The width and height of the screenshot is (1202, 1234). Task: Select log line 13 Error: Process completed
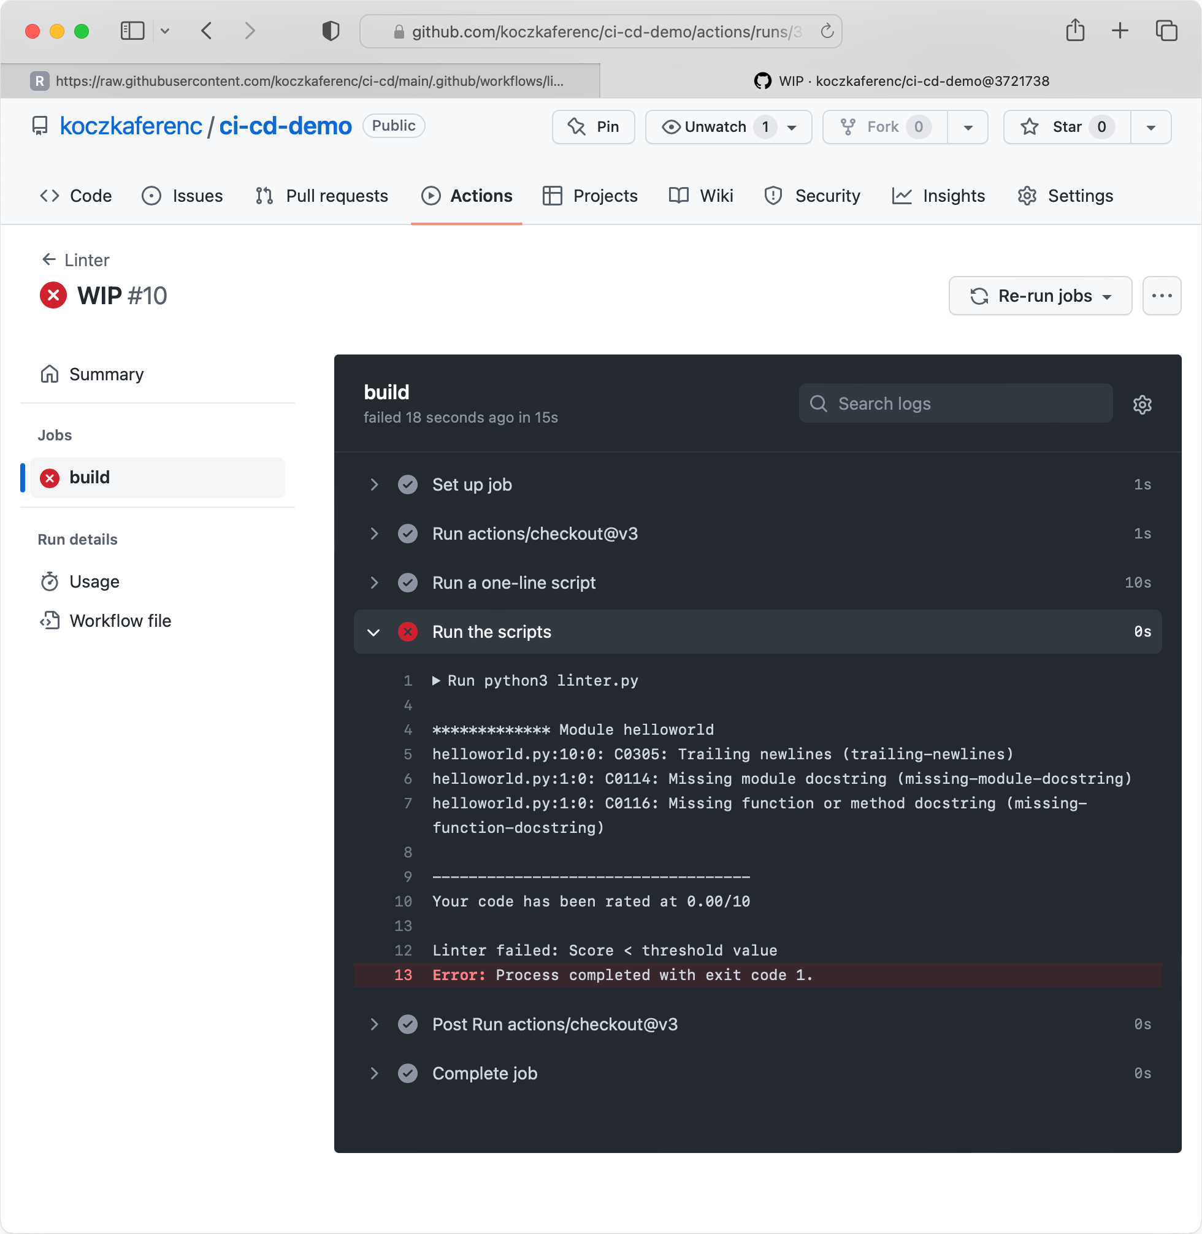(x=757, y=975)
